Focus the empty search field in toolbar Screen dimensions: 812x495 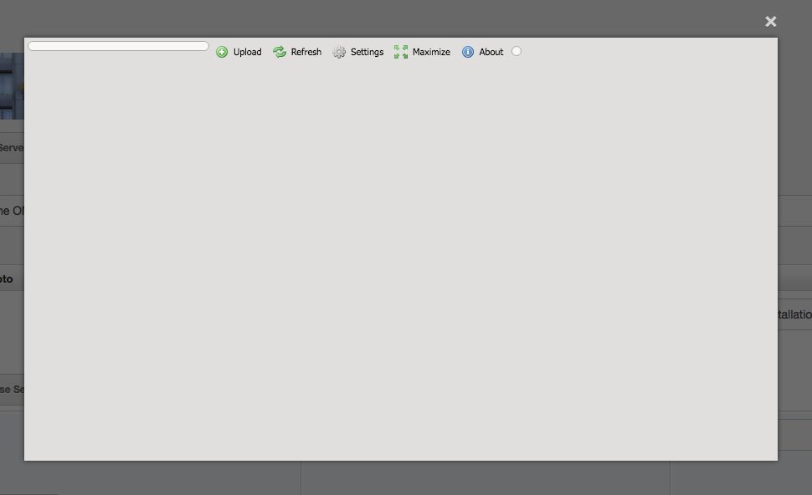tap(119, 46)
